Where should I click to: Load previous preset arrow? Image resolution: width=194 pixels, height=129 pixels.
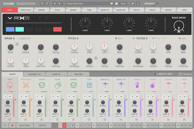[x=55, y=4]
